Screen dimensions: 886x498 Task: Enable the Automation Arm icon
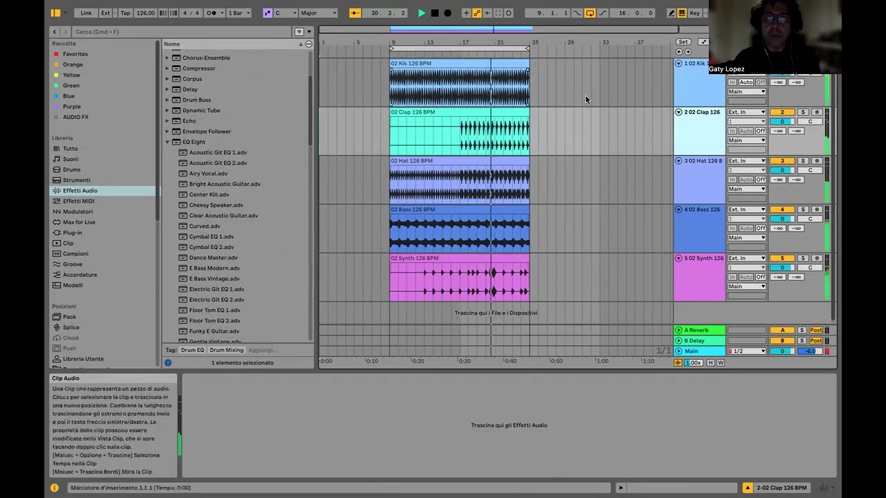pos(477,13)
